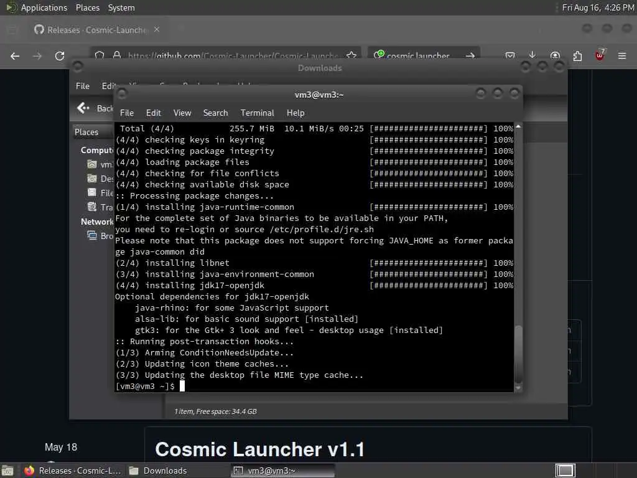Click File System sidebar icon
The image size is (637, 478).
pos(92,193)
